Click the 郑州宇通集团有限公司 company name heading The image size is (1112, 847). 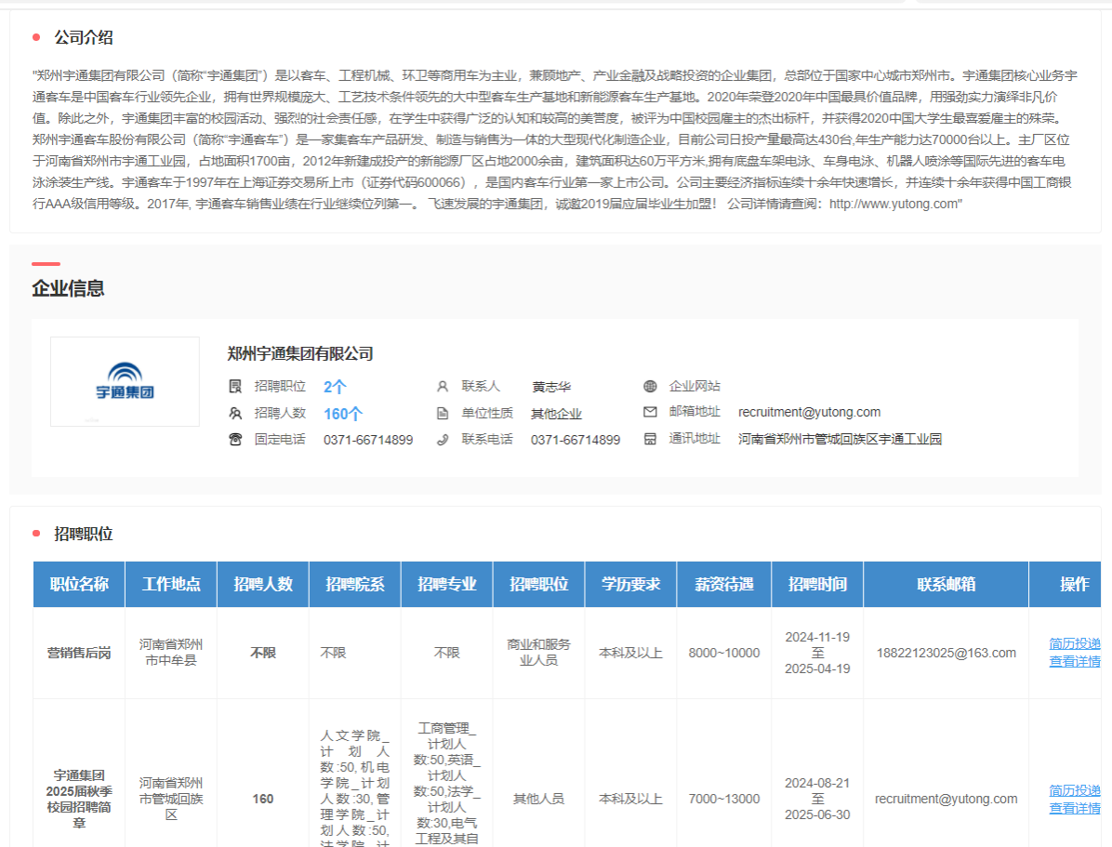(x=300, y=354)
